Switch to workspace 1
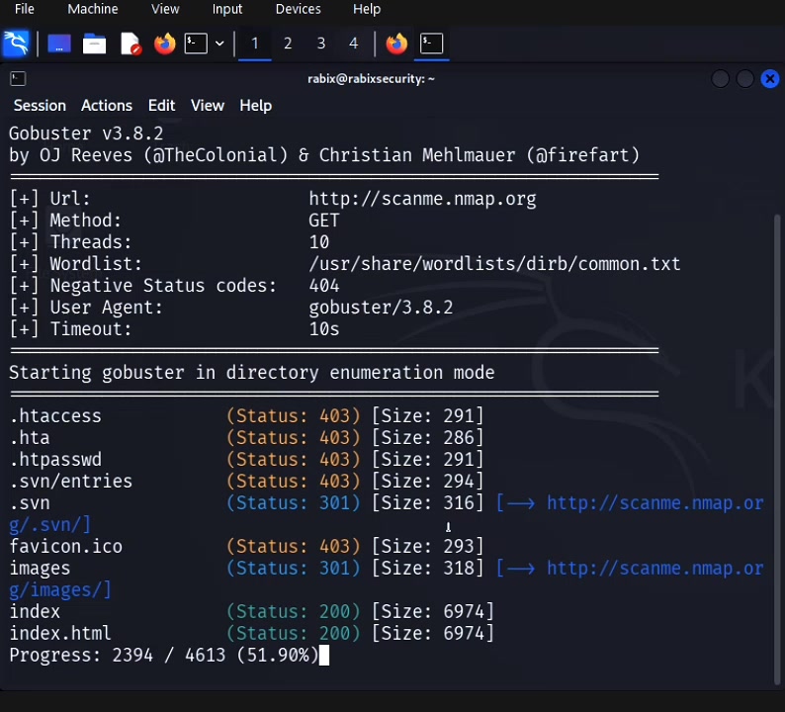Screen dimensions: 785x712 pyautogui.click(x=254, y=44)
